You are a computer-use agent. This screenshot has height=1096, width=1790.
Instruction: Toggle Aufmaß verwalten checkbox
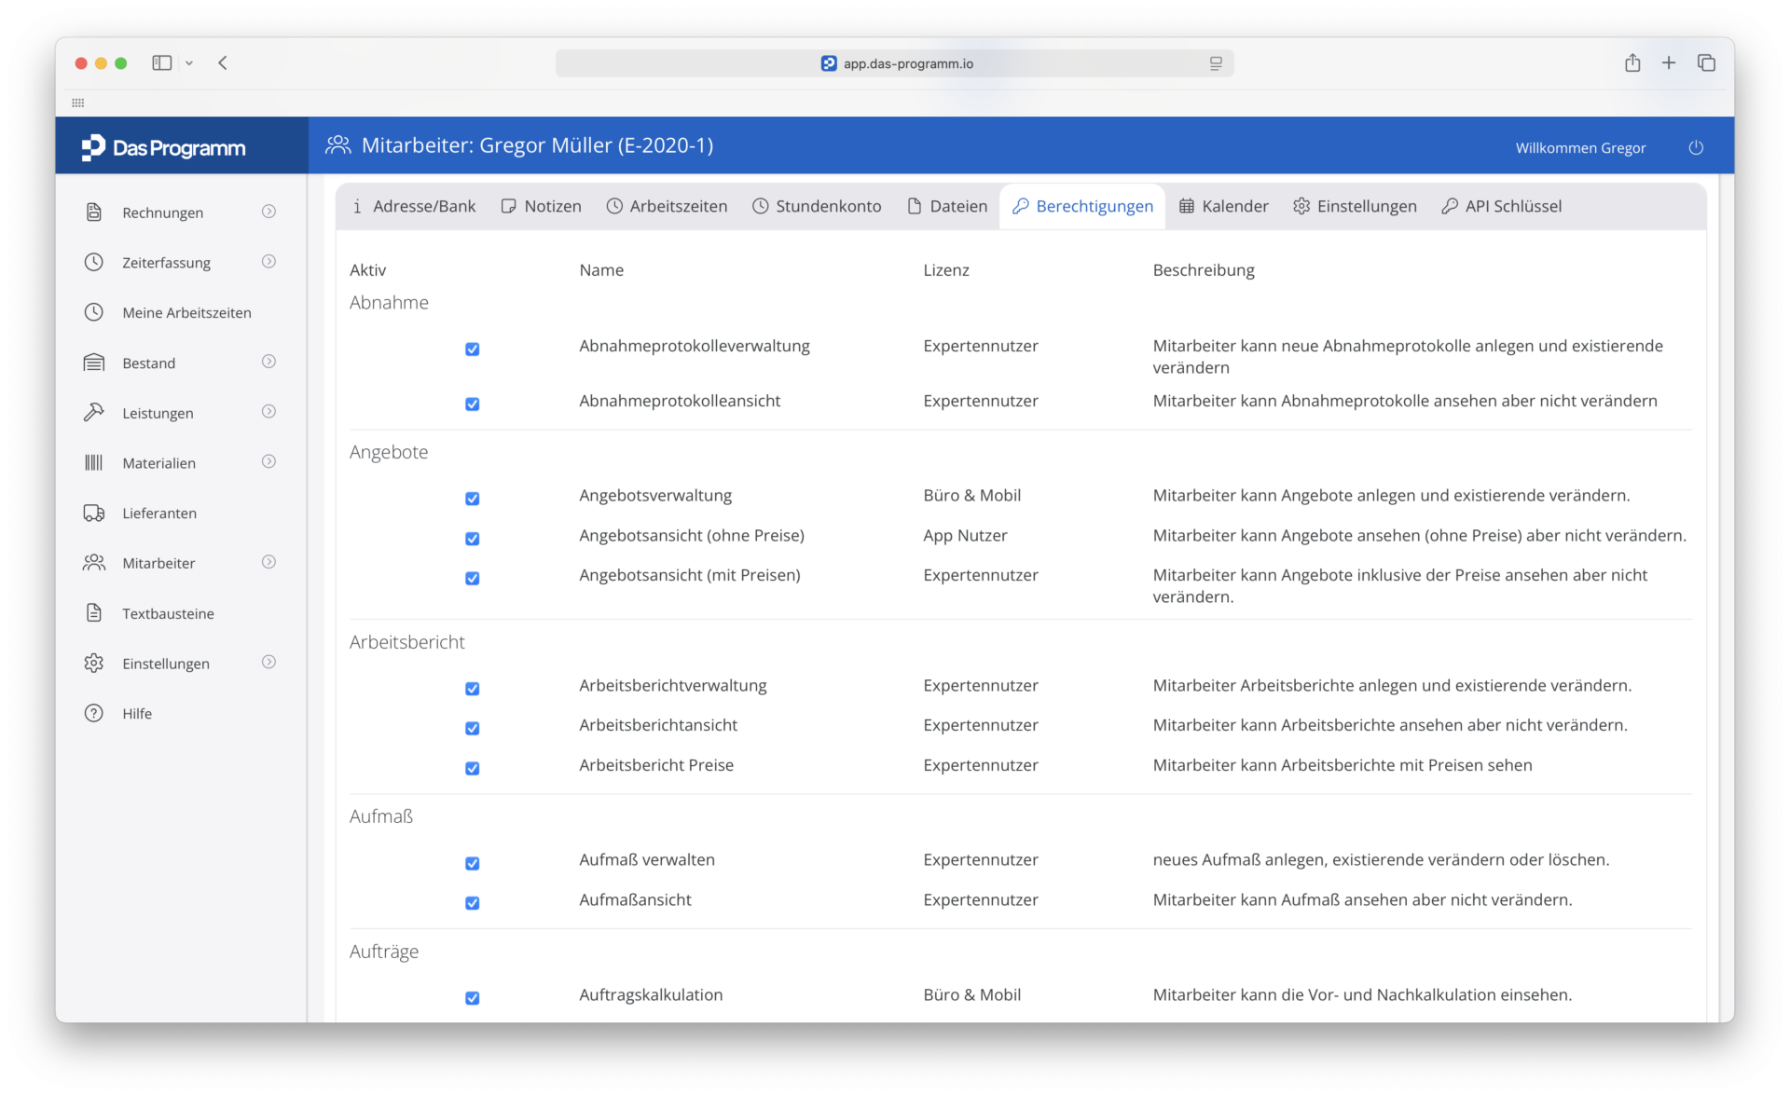click(473, 863)
